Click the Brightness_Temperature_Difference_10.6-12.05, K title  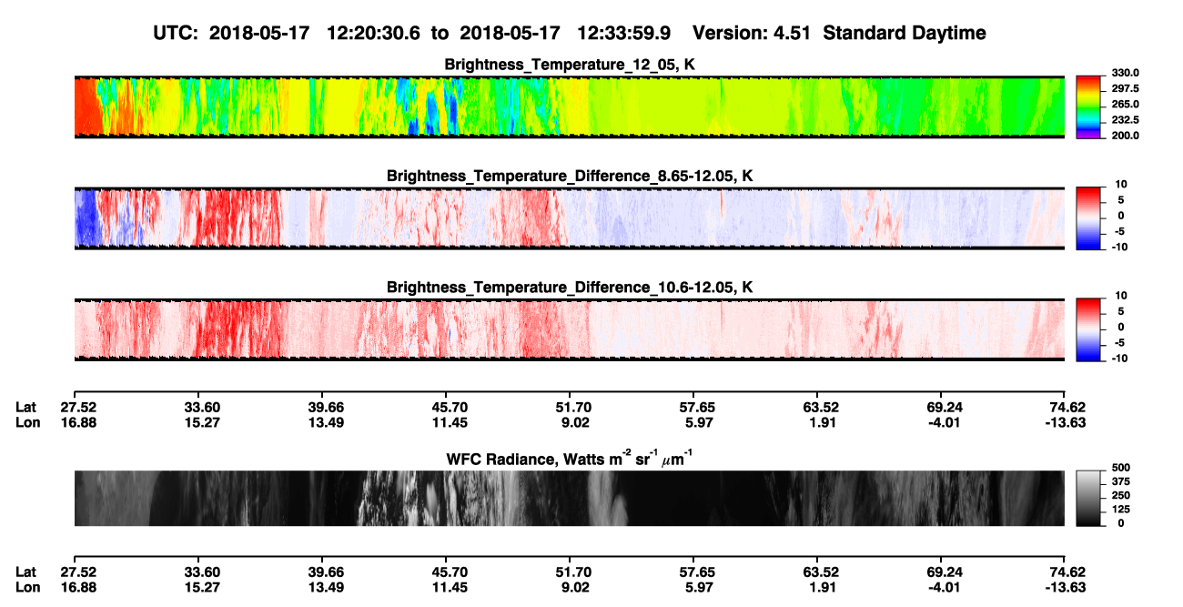coord(570,288)
